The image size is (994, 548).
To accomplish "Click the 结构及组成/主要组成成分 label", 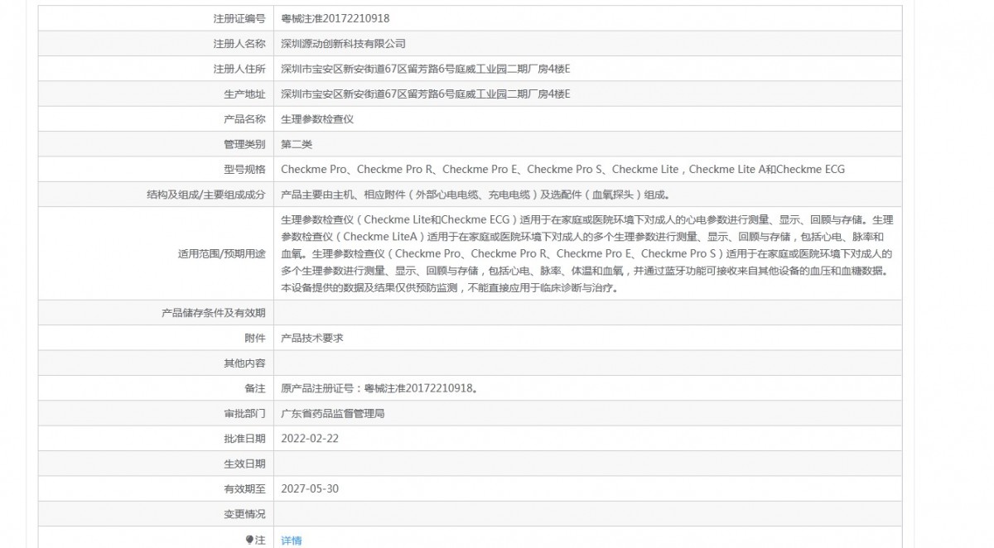I will [205, 195].
